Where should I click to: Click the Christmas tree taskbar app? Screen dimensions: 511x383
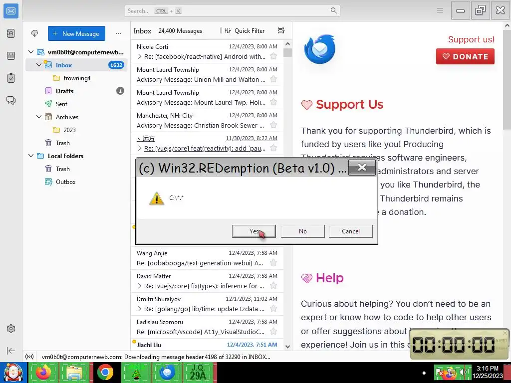coord(136,373)
